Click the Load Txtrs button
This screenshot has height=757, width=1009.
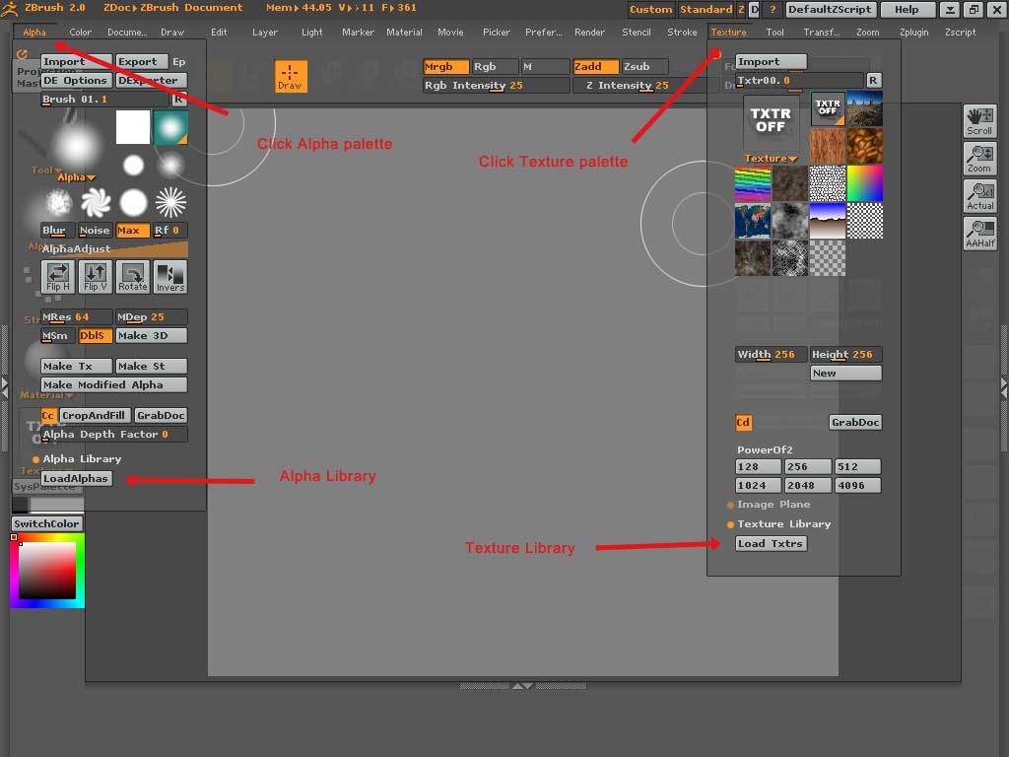point(771,543)
